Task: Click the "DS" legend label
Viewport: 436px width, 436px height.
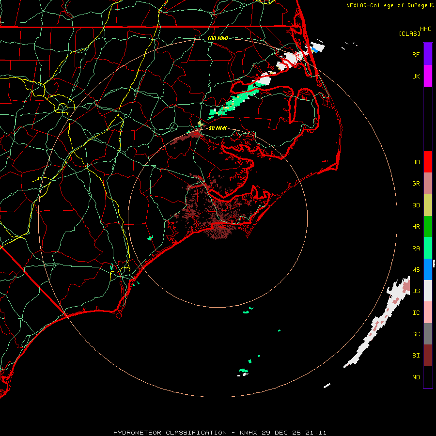Action: [416, 291]
